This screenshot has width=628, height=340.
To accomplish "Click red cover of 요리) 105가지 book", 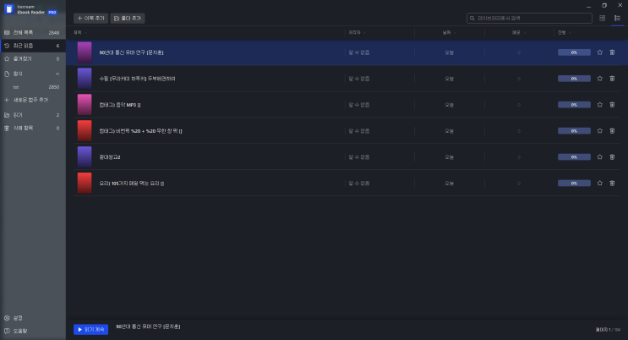I will click(x=85, y=184).
